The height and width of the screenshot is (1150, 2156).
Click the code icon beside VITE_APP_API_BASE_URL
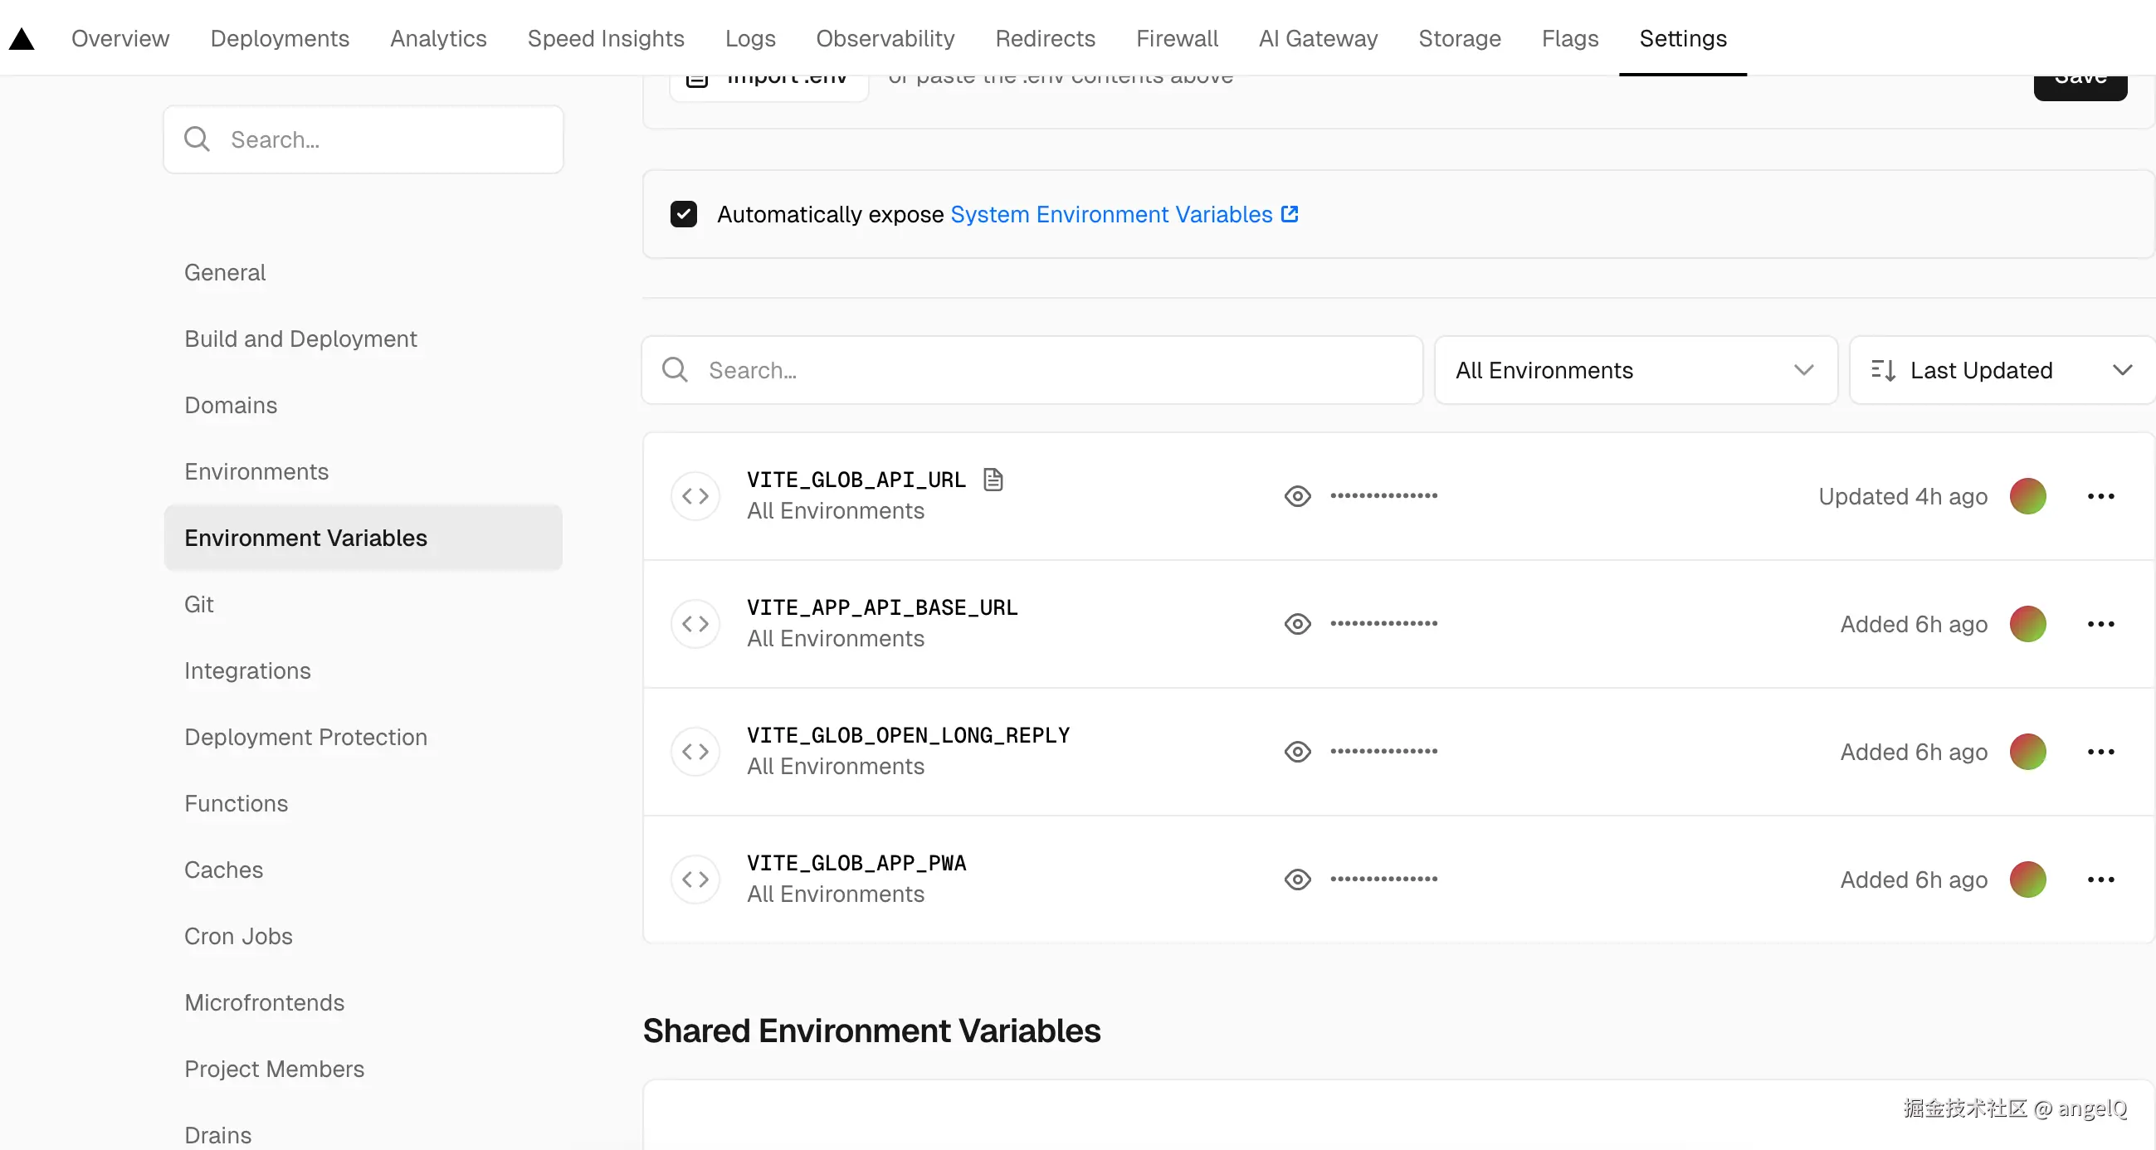[x=695, y=625]
